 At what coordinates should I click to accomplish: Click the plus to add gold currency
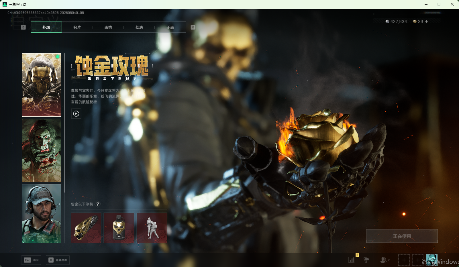click(x=426, y=21)
